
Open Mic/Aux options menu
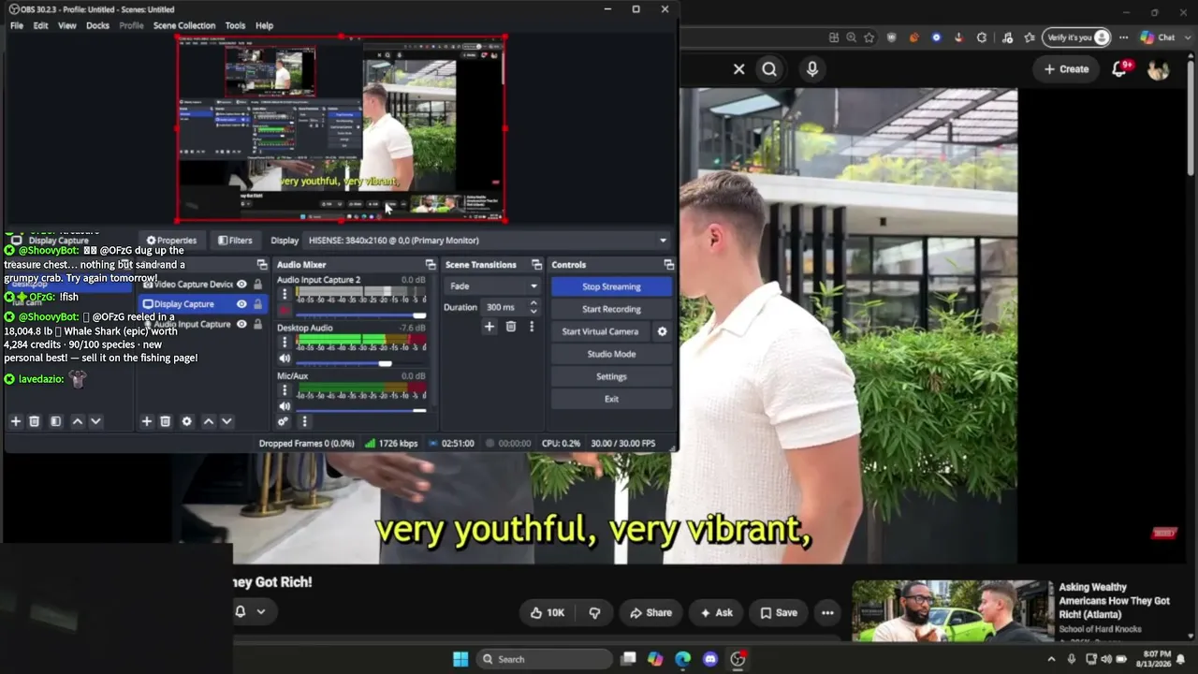[285, 391]
